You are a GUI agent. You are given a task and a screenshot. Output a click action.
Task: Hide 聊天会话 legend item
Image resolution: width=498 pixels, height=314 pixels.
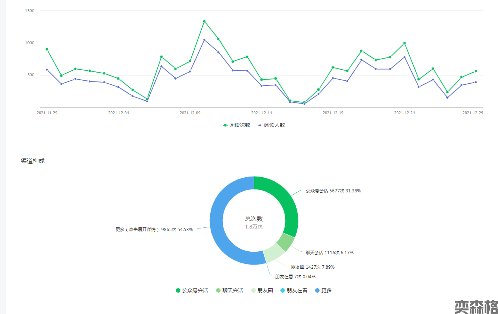229,290
